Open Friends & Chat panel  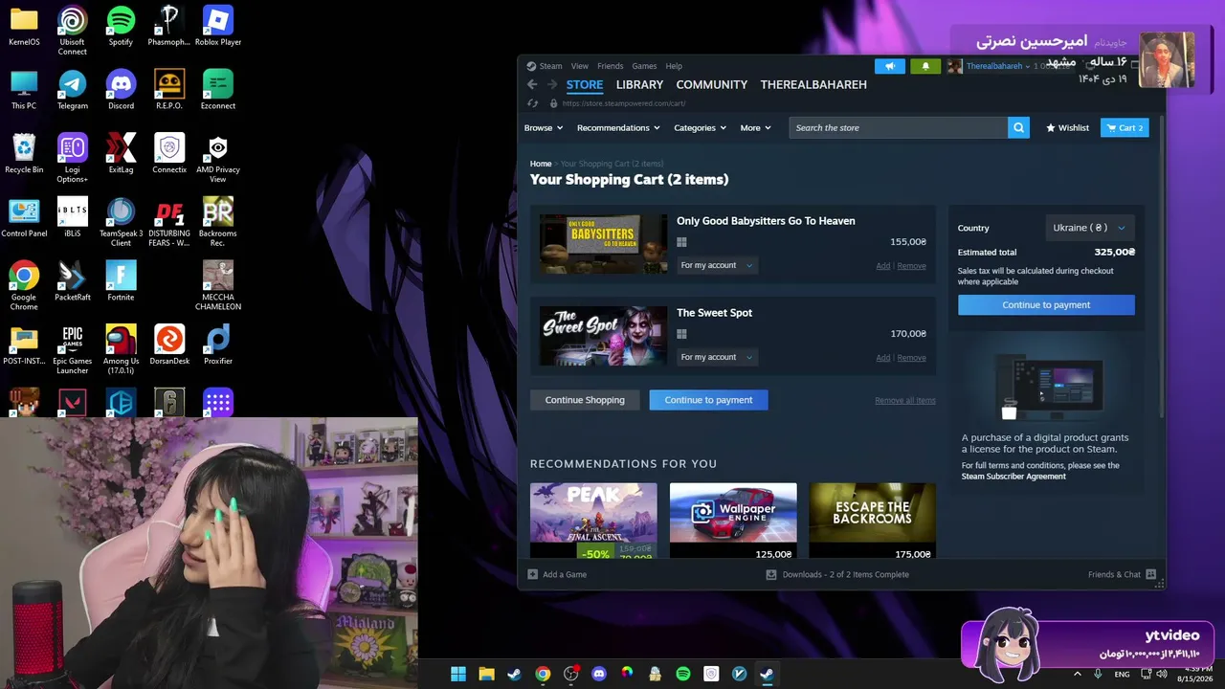[1122, 574]
